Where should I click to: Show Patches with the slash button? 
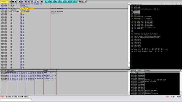(64, 1)
